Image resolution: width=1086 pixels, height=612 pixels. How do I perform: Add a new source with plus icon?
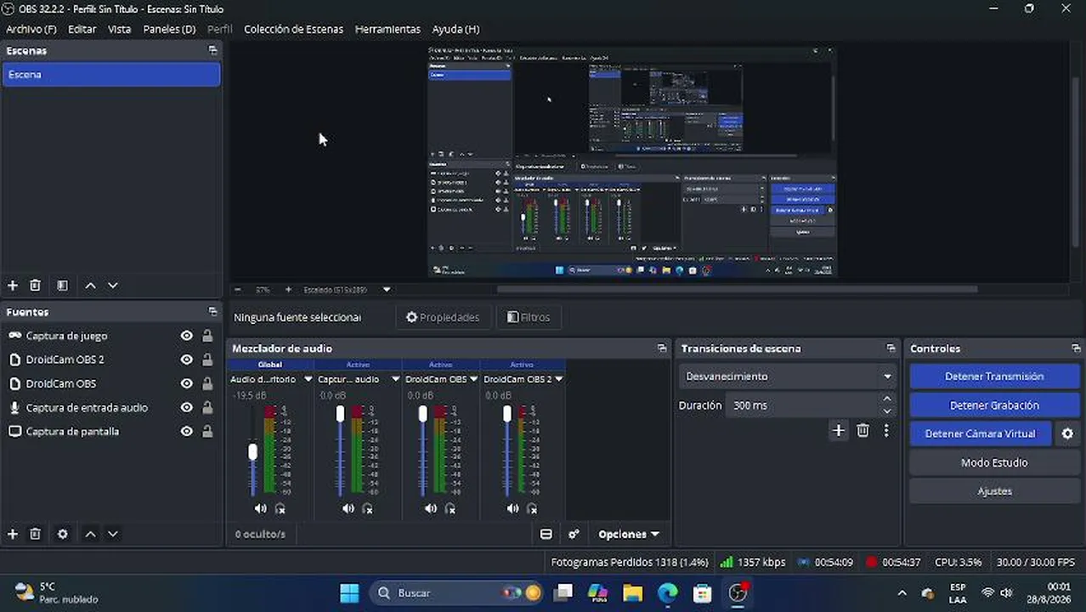(13, 534)
